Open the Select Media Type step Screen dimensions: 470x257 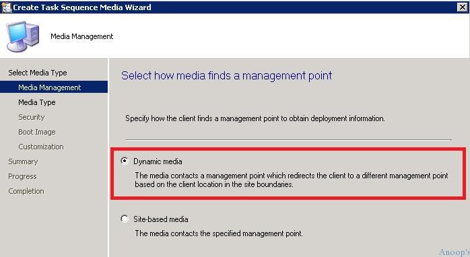38,73
